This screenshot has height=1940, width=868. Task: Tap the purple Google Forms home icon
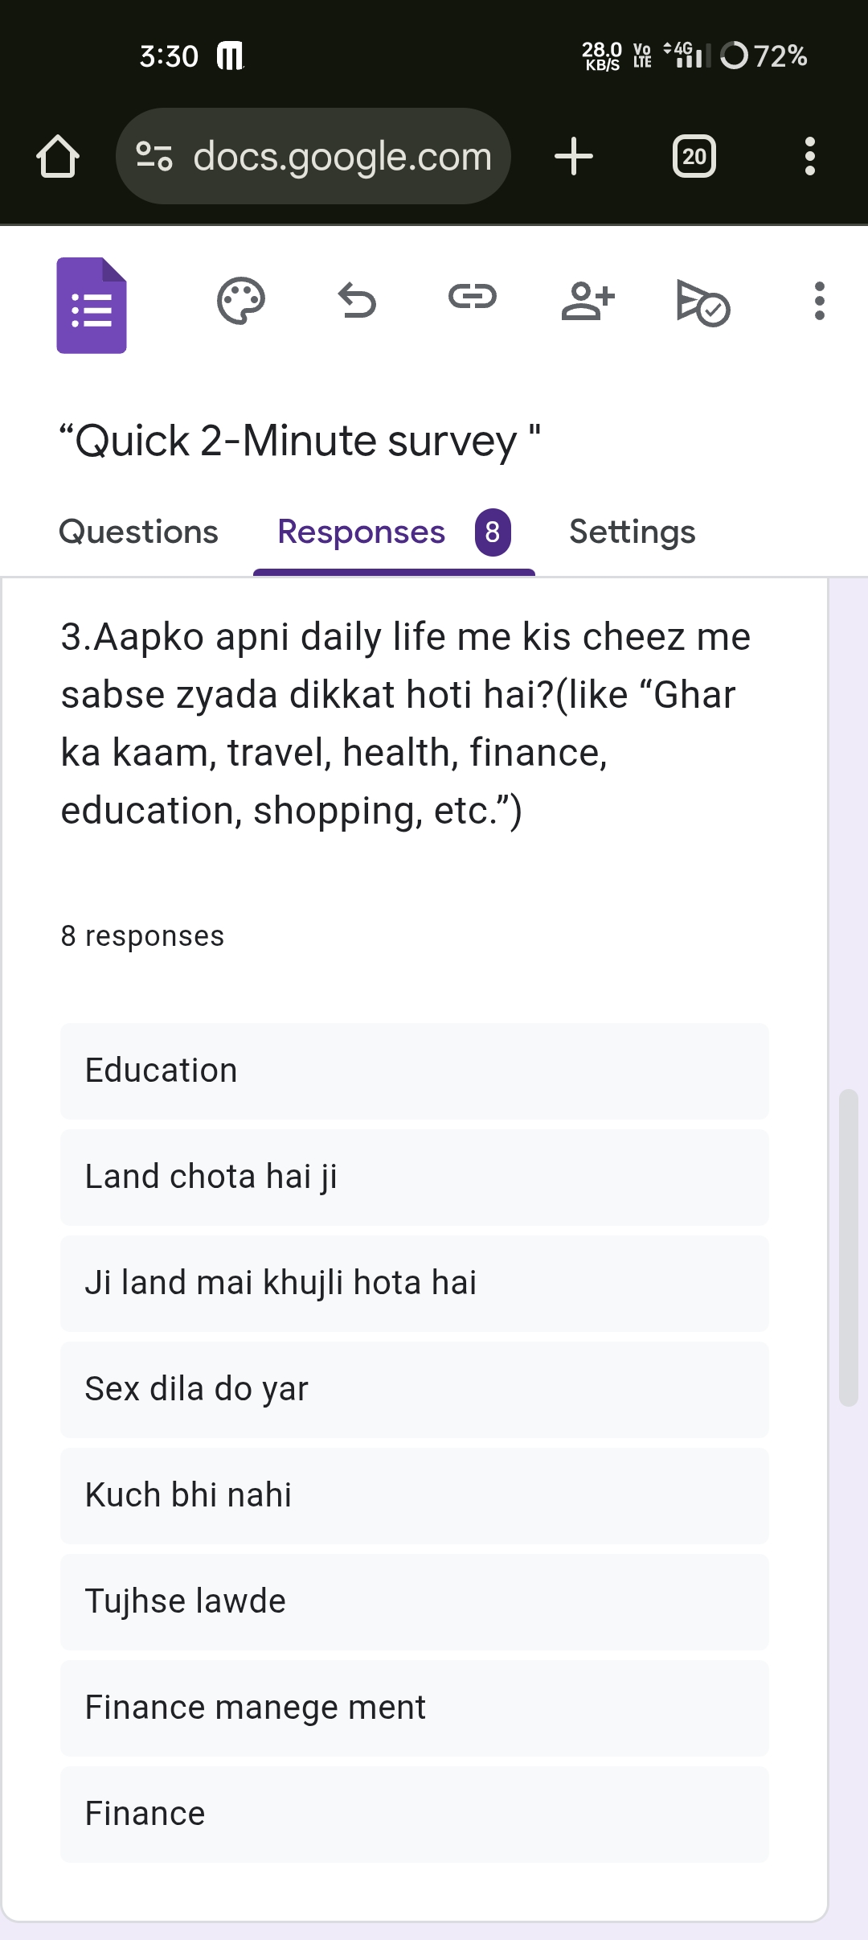pos(92,306)
